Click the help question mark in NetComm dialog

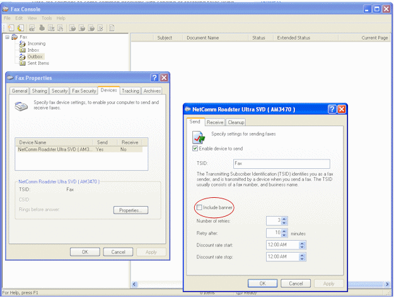332,109
